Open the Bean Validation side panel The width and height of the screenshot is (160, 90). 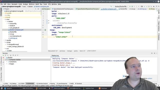159,26
